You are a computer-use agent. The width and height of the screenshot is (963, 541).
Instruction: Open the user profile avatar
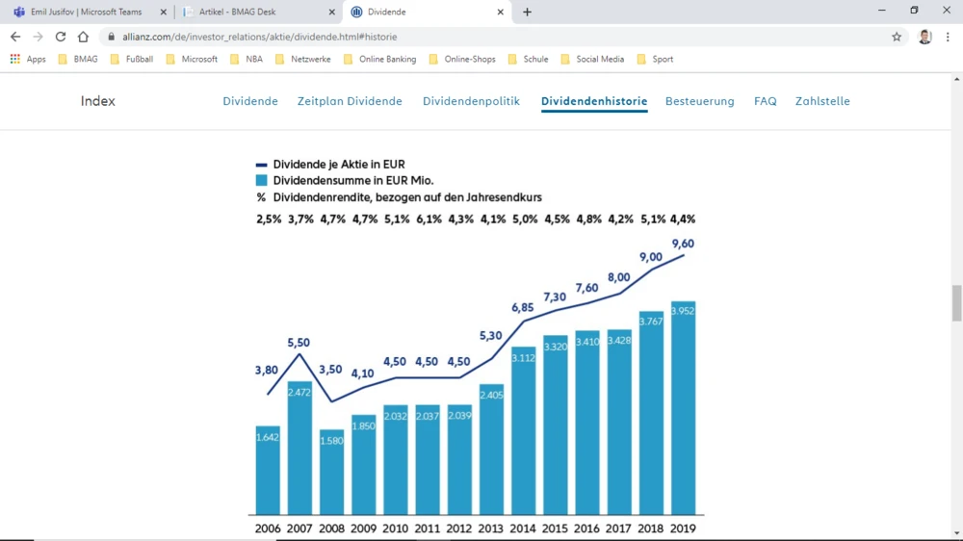click(x=924, y=37)
